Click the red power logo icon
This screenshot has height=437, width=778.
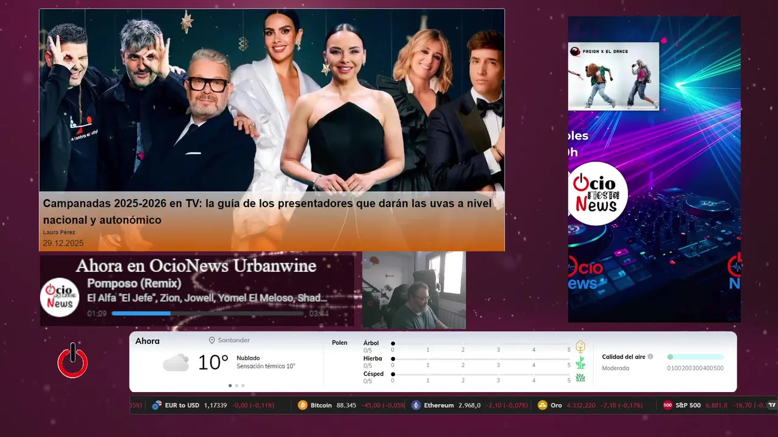73,361
